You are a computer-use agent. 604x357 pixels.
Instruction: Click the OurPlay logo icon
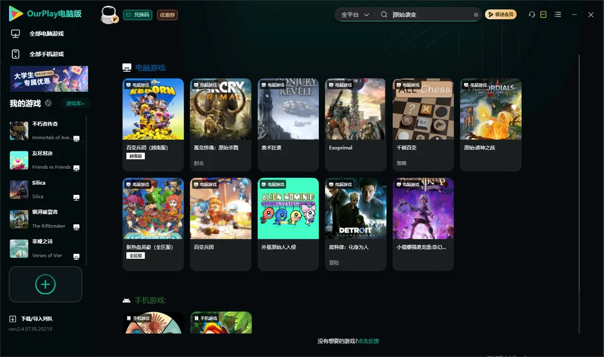(16, 13)
